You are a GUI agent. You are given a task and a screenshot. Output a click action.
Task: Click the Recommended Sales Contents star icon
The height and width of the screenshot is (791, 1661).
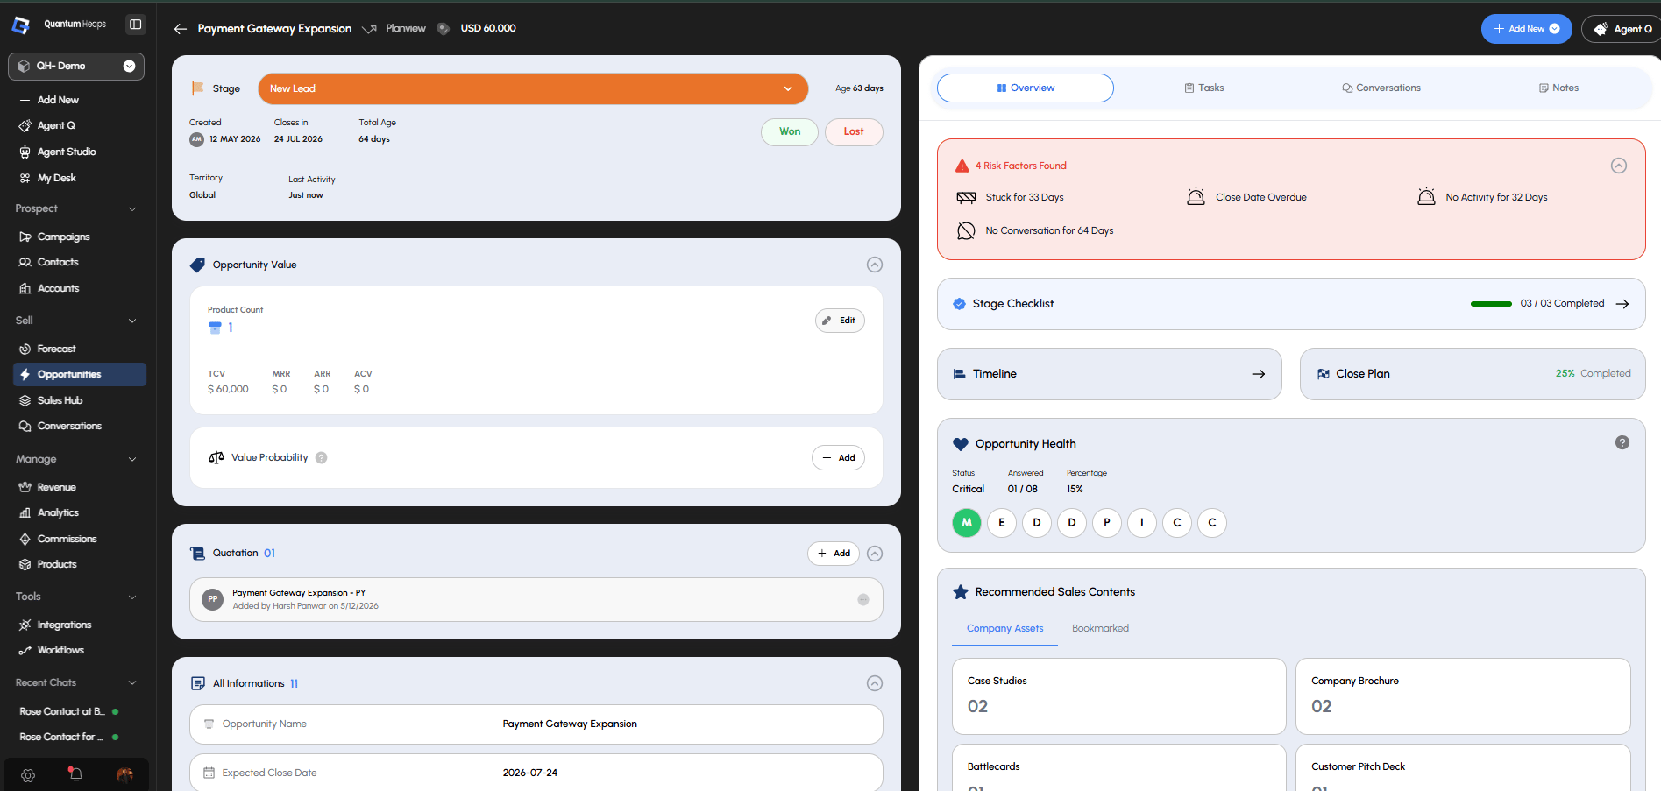pyautogui.click(x=961, y=592)
